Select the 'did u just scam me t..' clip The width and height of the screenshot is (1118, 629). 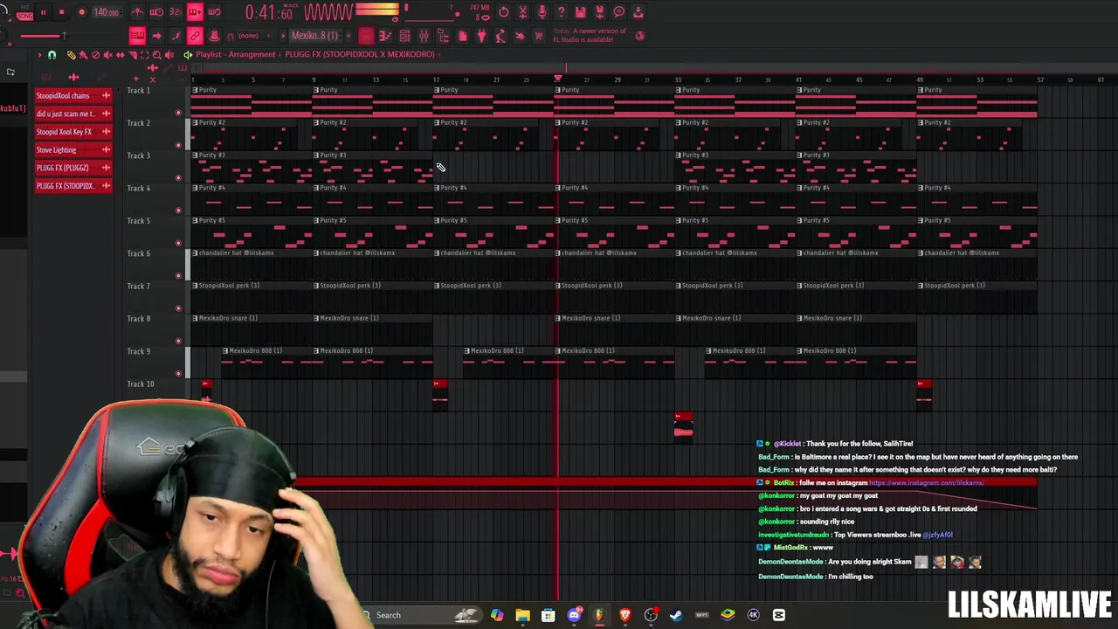[x=73, y=114]
